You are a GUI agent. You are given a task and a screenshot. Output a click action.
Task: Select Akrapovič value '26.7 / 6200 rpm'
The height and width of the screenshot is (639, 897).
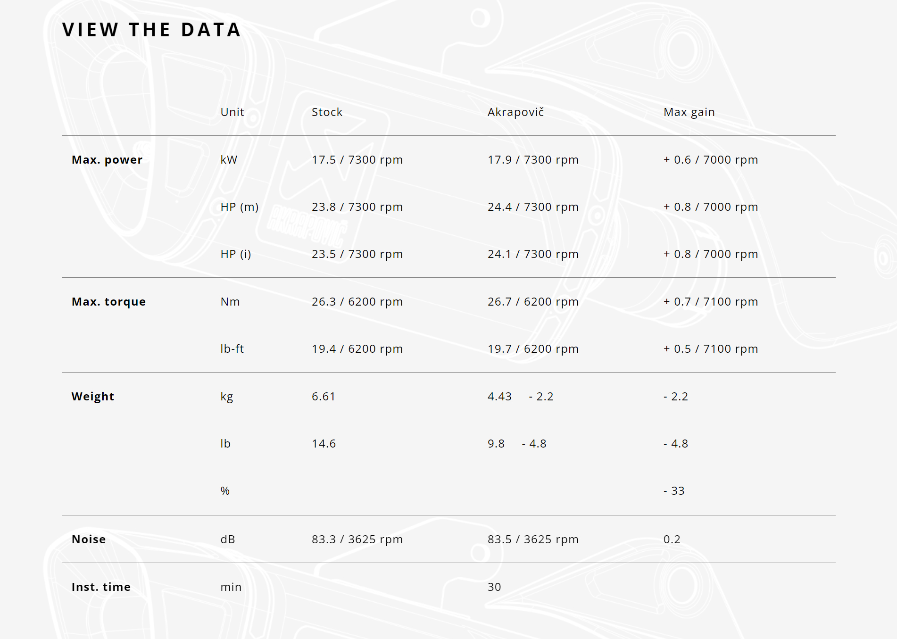pyautogui.click(x=533, y=302)
